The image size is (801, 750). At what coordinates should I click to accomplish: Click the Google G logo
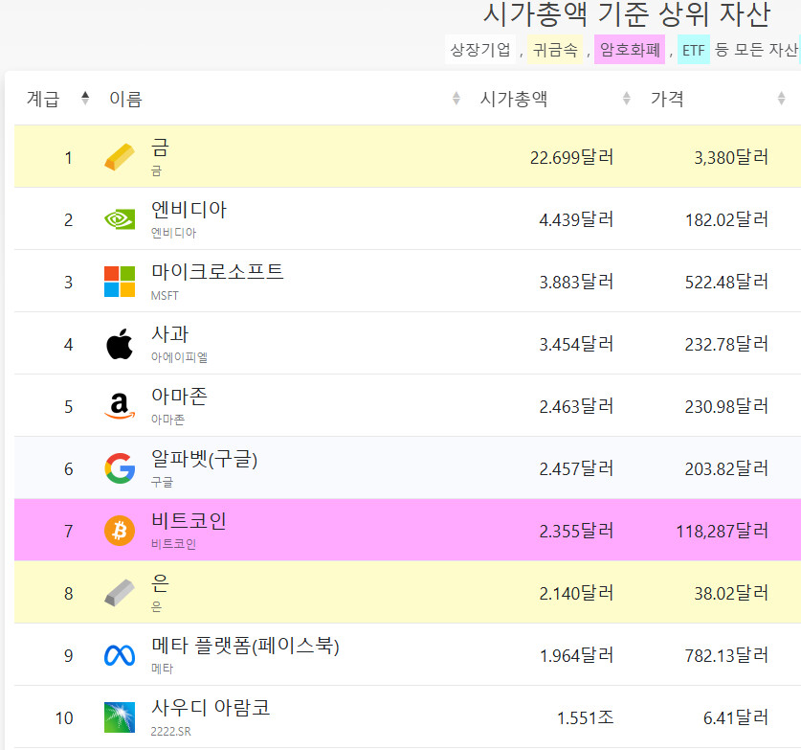point(120,468)
